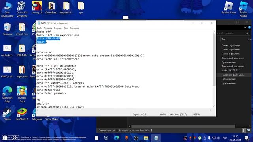Open the blank document taskbar icon
This screenshot has width=253, height=142.
(x=96, y=138)
